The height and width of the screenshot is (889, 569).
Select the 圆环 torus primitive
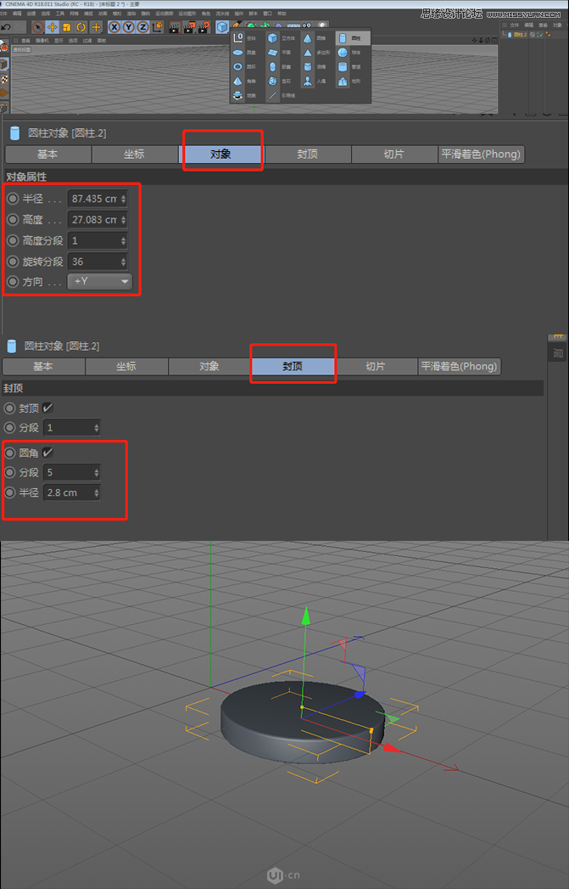coord(237,66)
